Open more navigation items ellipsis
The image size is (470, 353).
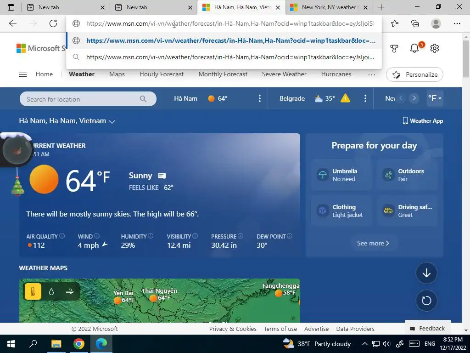pos(371,74)
